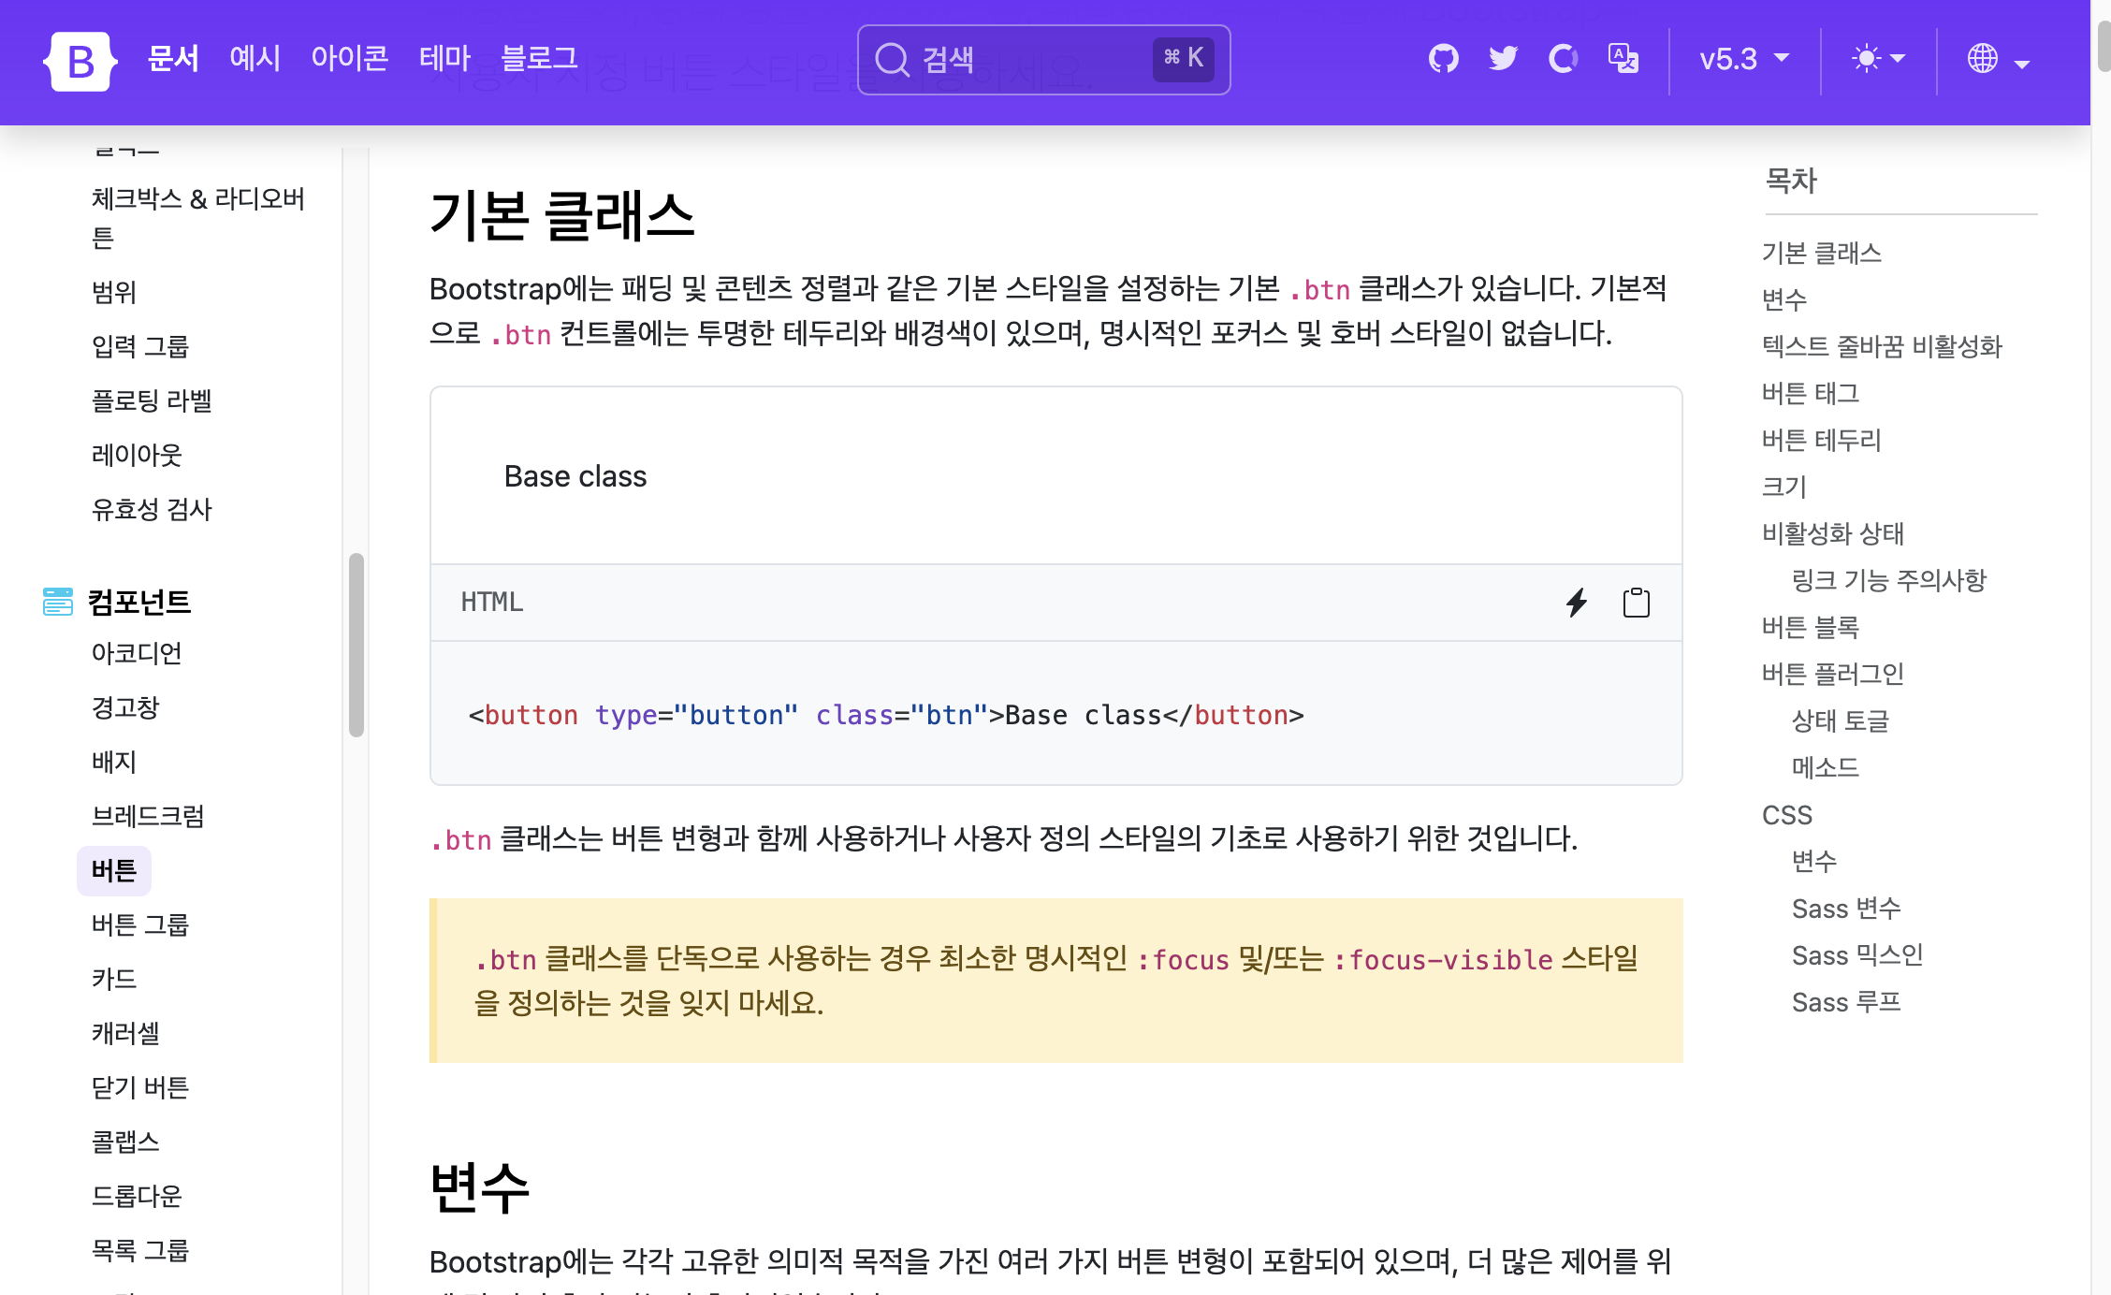Click the 컴포넌트 section icon
The width and height of the screenshot is (2111, 1295).
[58, 602]
